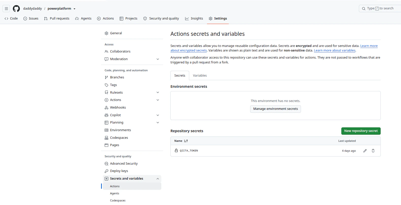
Task: Click the table icon beside Planning
Action: pos(106,123)
